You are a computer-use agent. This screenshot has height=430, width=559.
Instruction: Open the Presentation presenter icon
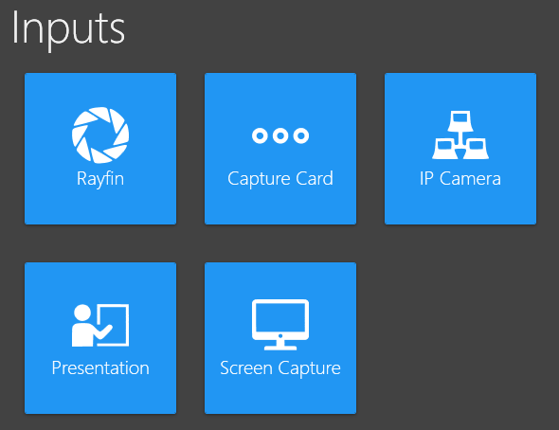pyautogui.click(x=100, y=325)
